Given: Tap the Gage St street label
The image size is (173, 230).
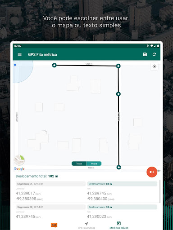Looking at the screenshot, I should (x=89, y=64).
